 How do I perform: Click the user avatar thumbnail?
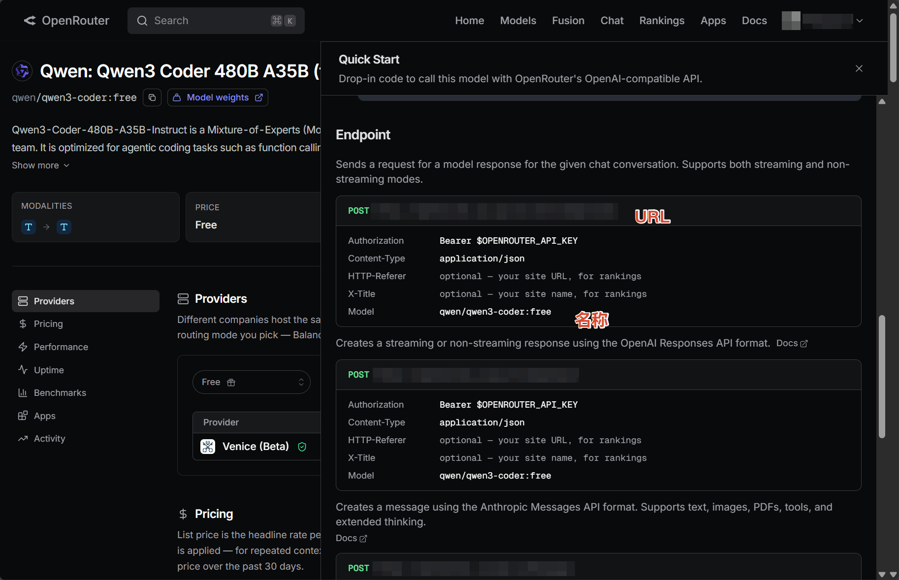[x=791, y=21]
